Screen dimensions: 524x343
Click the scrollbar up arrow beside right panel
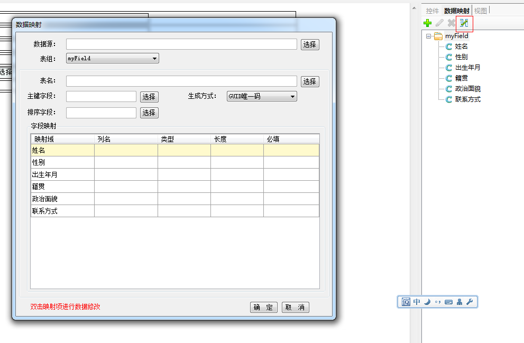[415, 8]
